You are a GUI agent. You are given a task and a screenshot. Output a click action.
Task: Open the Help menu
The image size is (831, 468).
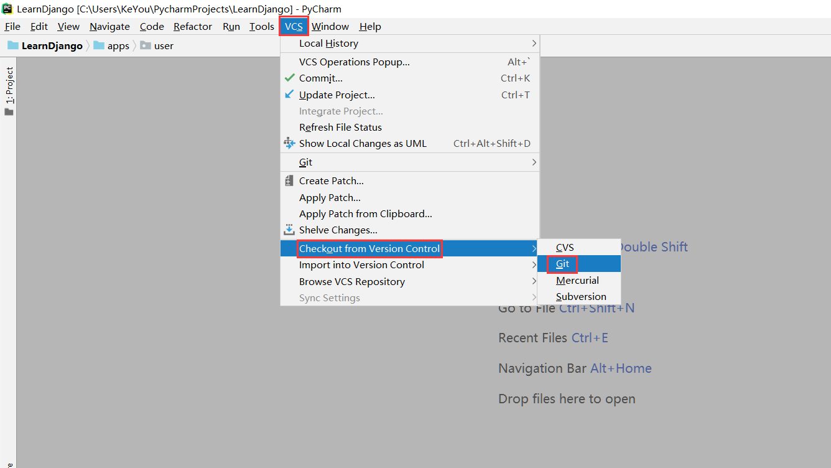[x=370, y=26]
